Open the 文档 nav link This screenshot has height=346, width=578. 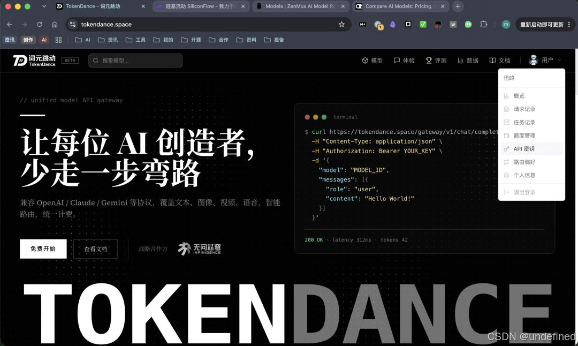coord(500,61)
